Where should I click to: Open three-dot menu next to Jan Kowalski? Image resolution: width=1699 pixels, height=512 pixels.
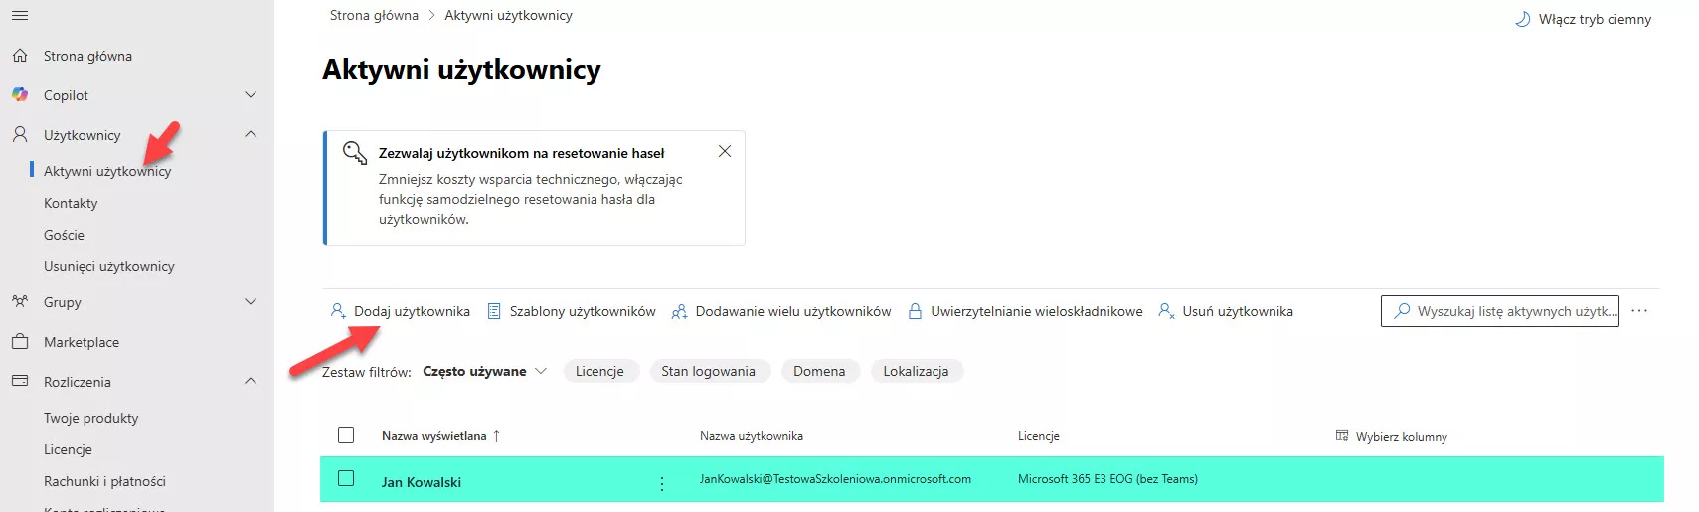tap(662, 483)
